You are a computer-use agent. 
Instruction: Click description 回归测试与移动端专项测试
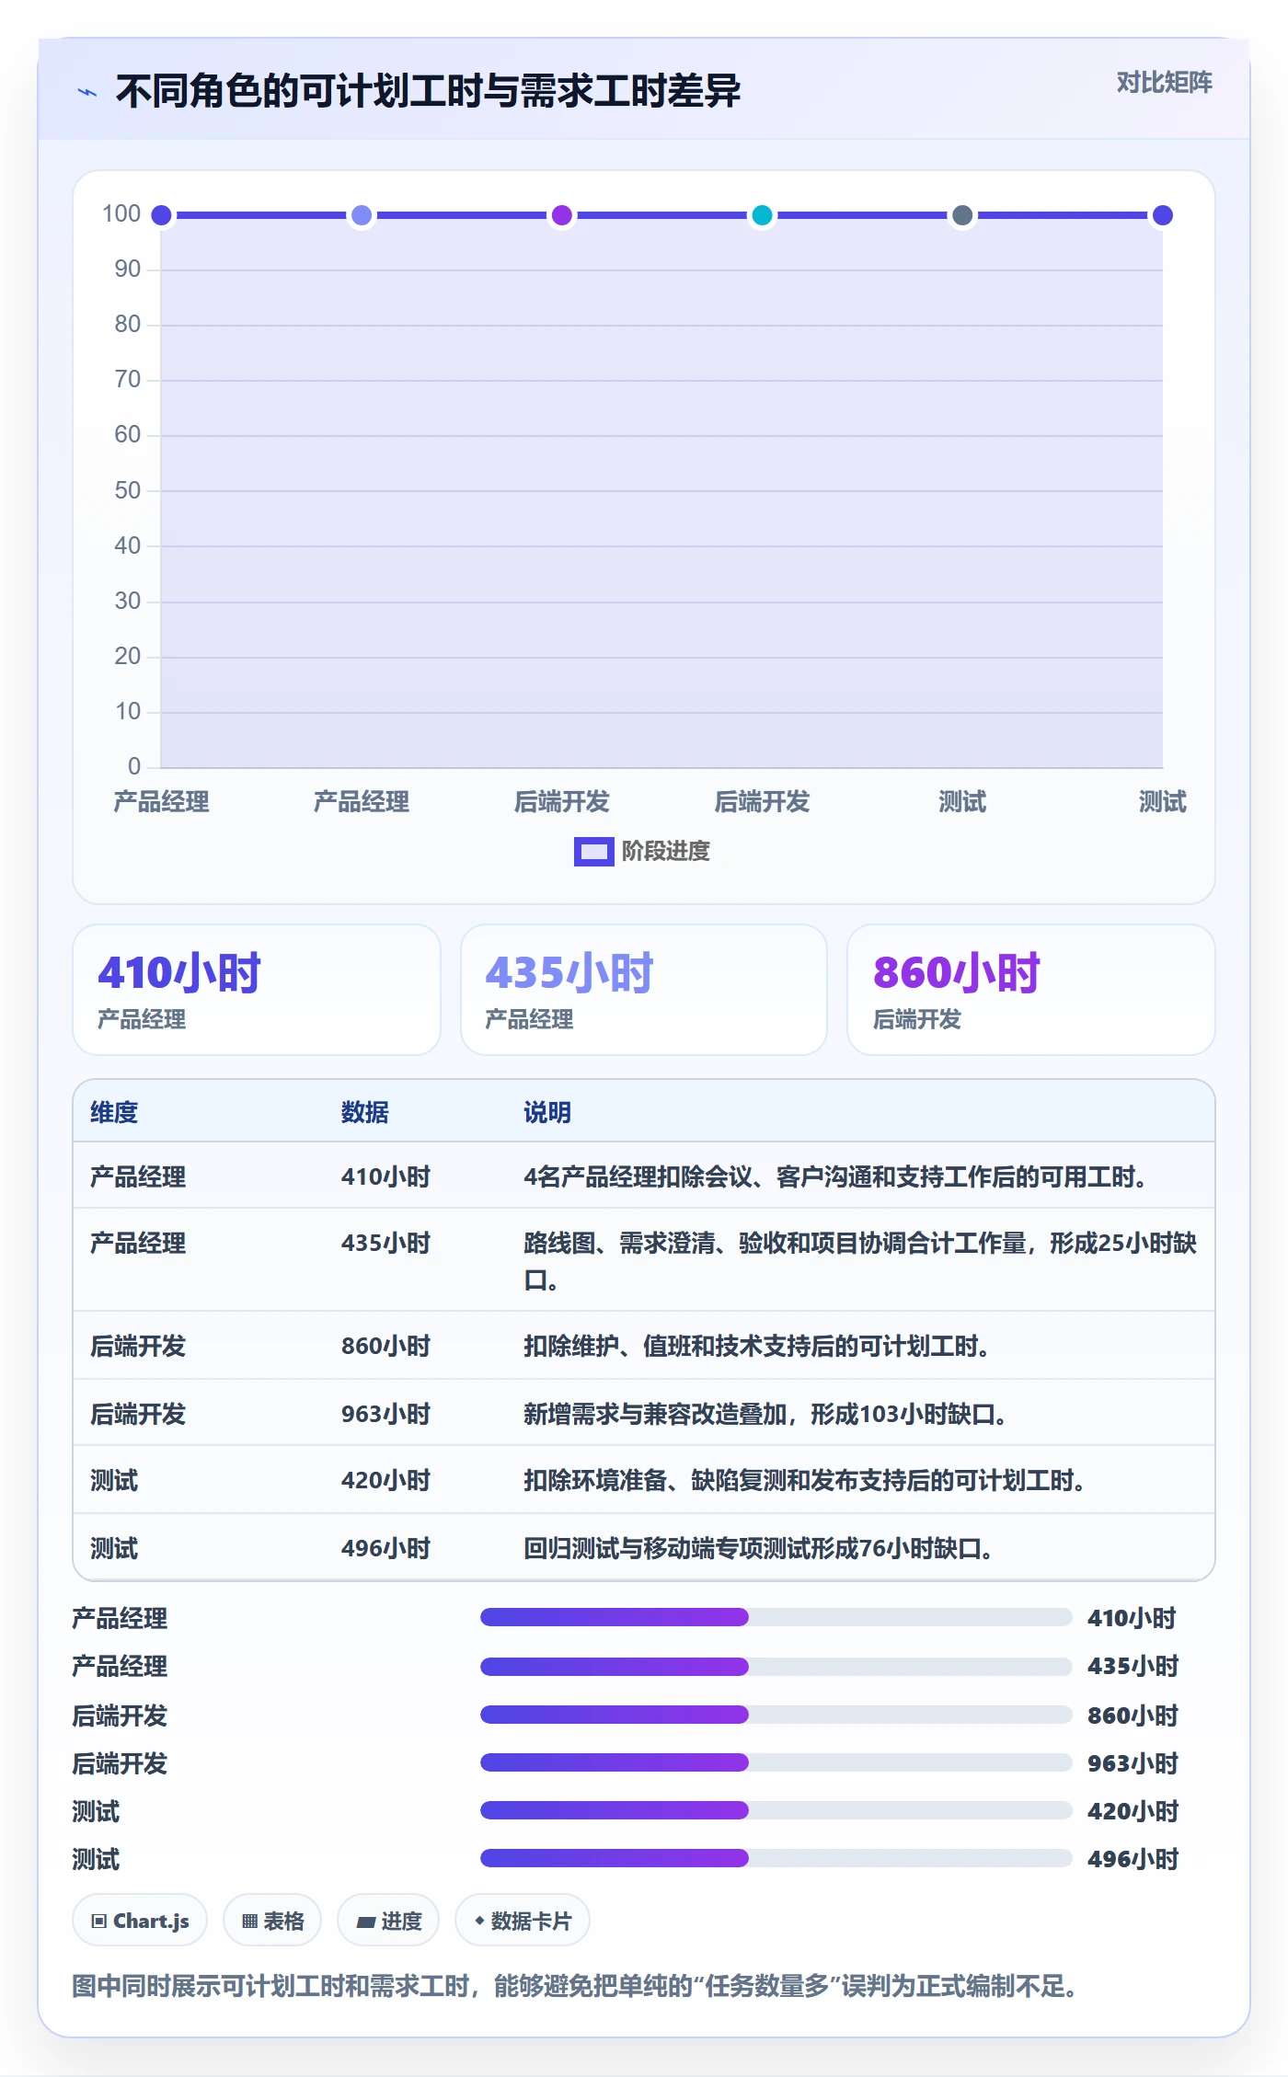758,1548
